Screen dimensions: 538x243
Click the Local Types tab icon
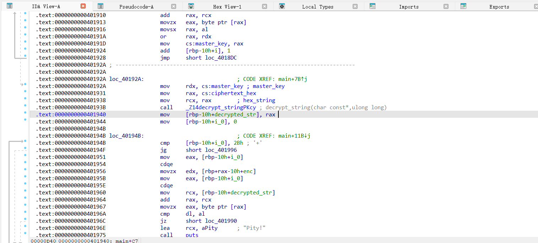tap(282, 6)
